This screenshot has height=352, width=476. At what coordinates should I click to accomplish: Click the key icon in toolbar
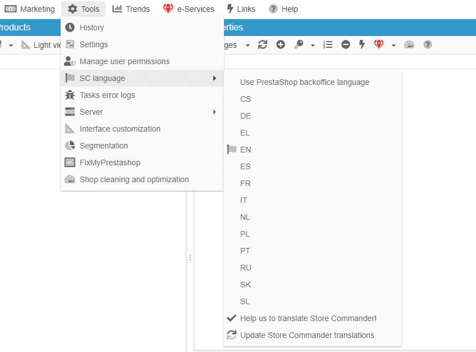299,45
